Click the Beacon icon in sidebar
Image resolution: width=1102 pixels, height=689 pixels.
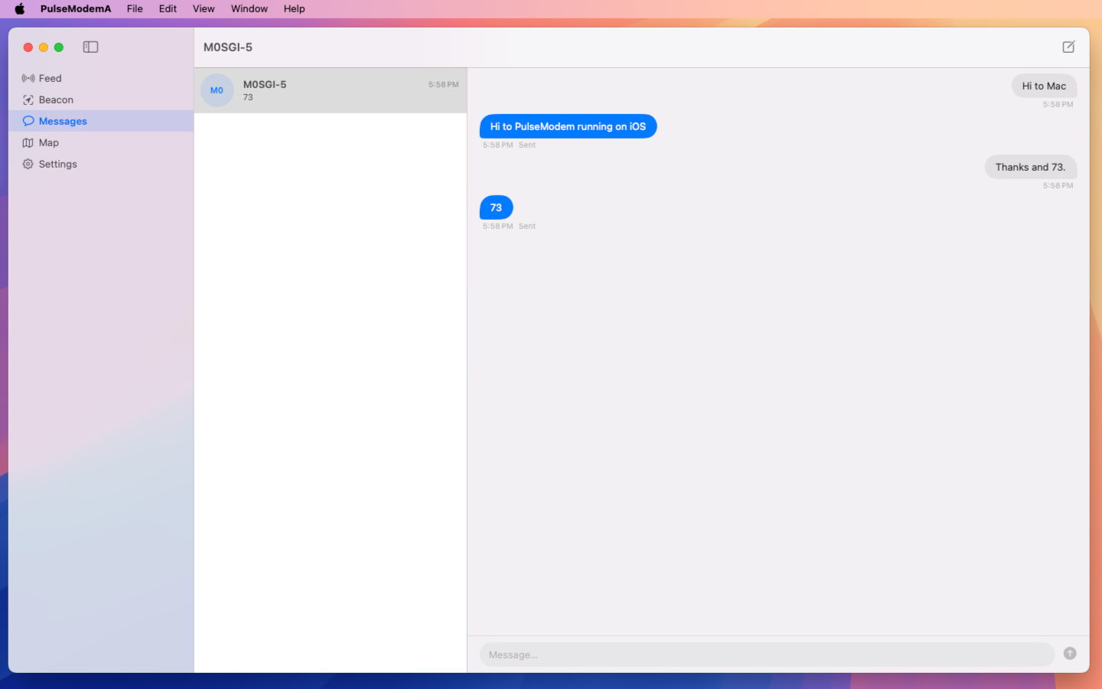[x=28, y=100]
